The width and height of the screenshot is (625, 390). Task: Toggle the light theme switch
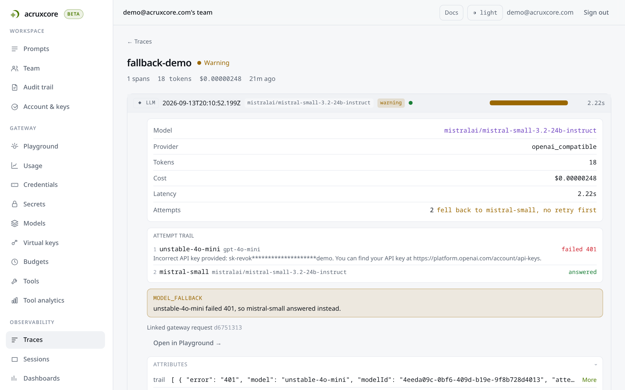pyautogui.click(x=485, y=13)
